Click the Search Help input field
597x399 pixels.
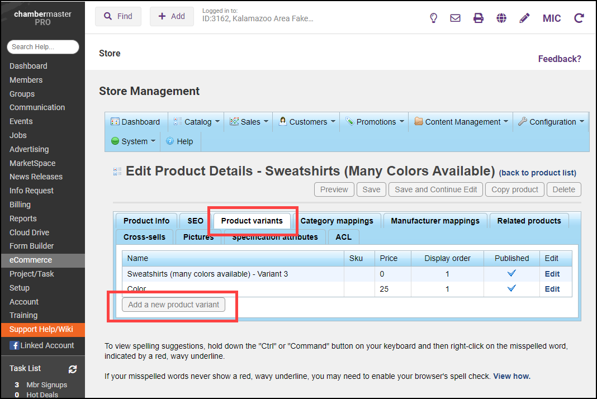point(42,47)
